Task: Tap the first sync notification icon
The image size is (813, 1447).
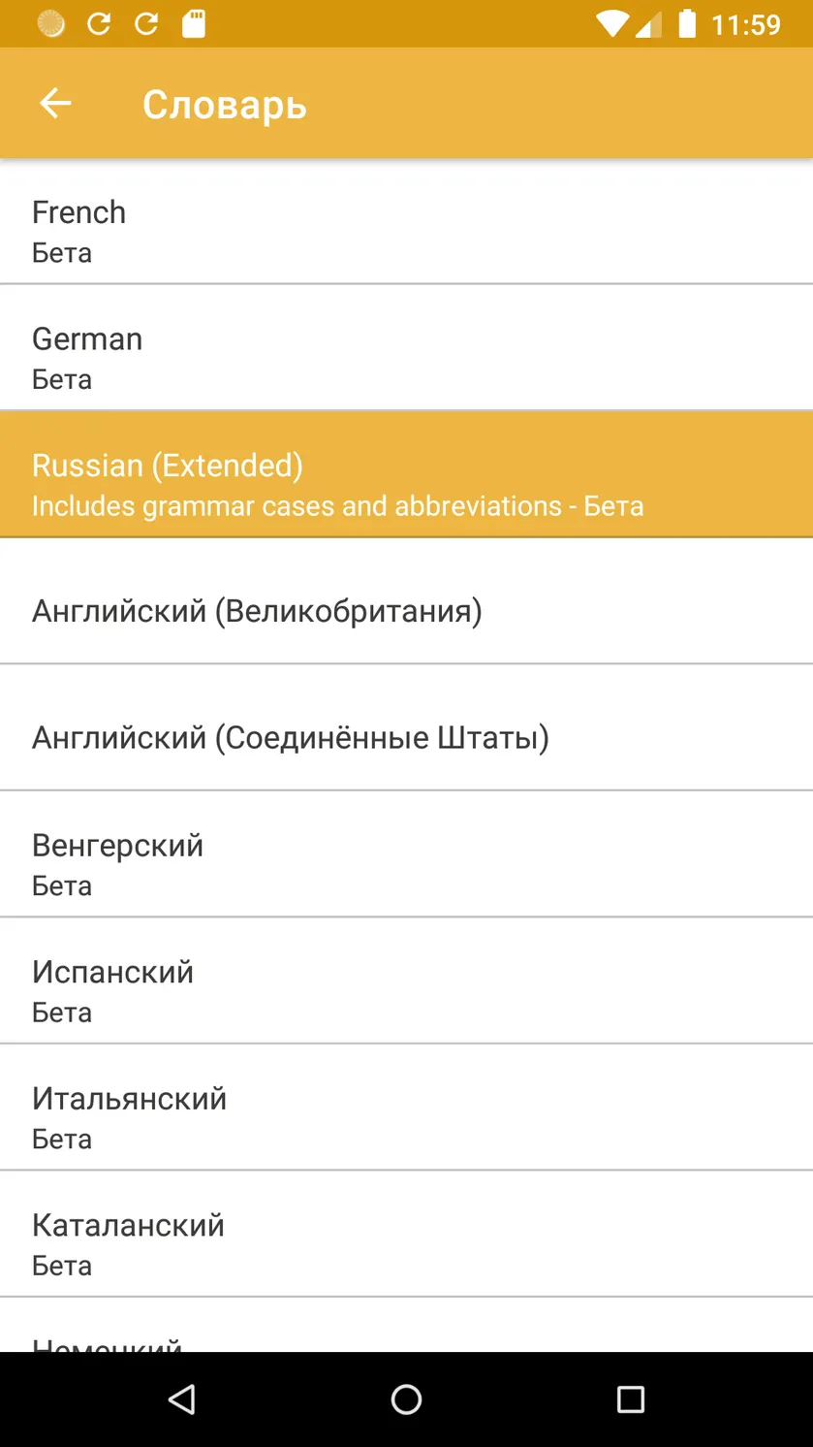Action: pyautogui.click(x=99, y=23)
